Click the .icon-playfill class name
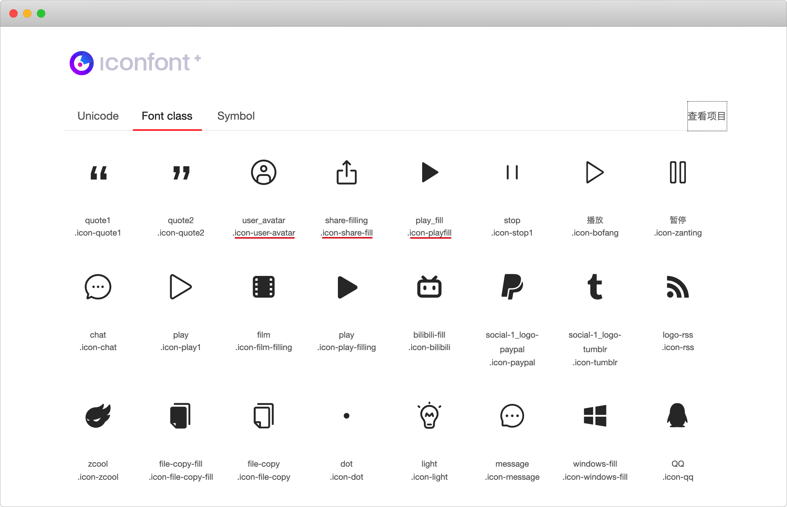 pyautogui.click(x=429, y=233)
